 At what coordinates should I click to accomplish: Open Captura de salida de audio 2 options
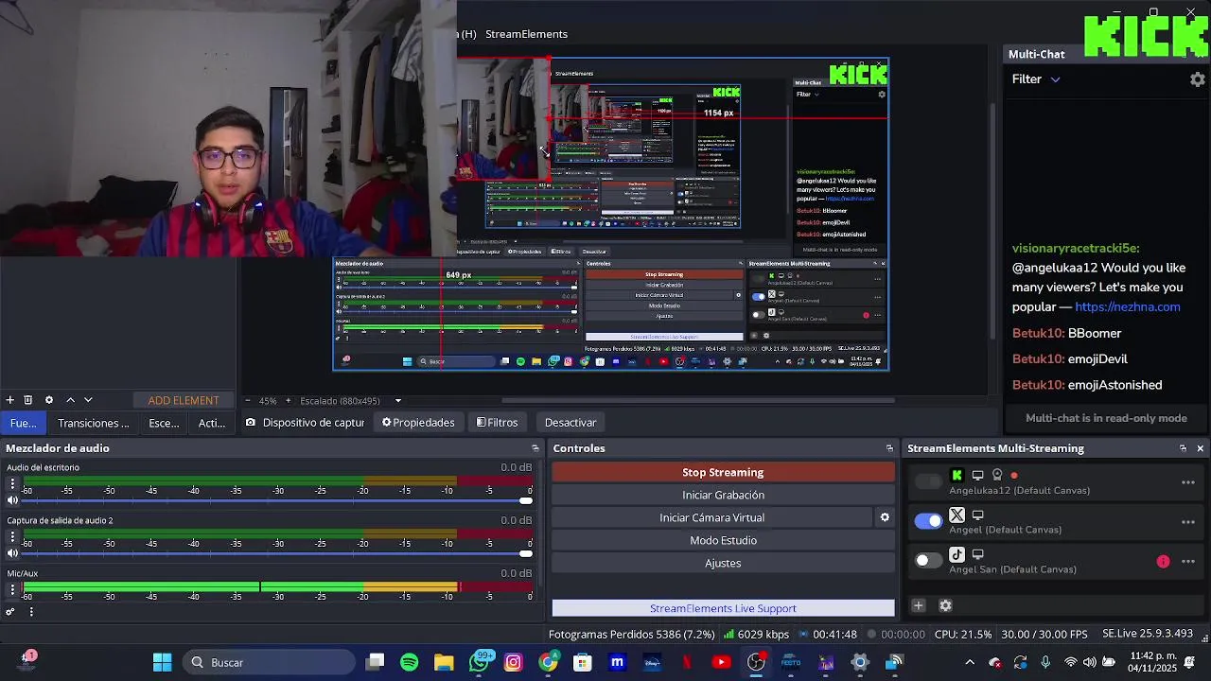click(x=12, y=536)
